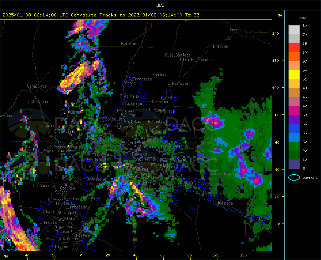321x260 pixels.
Task: Select the 'L_Vegas' place label
Action: point(46,151)
